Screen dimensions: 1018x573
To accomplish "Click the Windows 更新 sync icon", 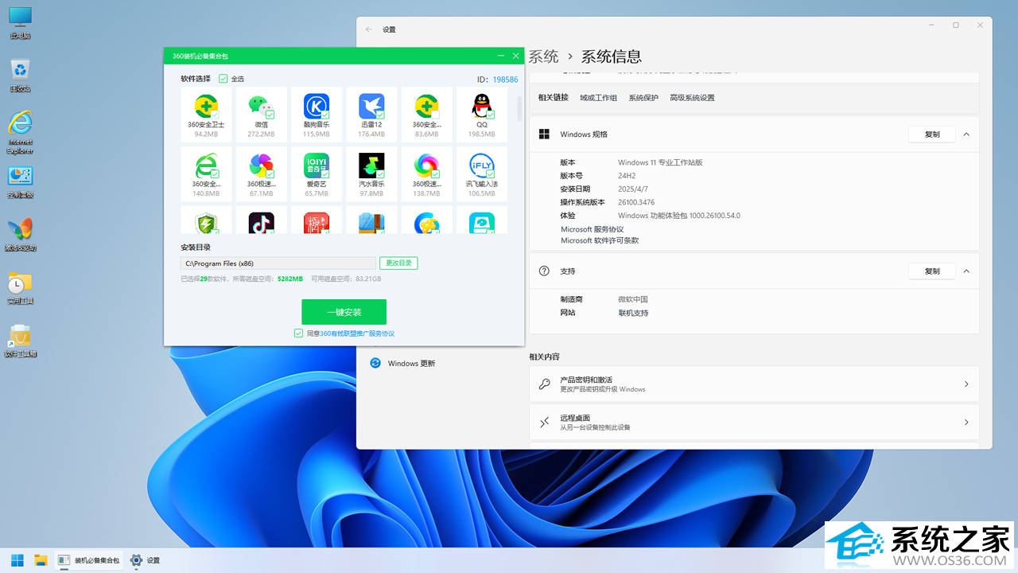I will (375, 363).
